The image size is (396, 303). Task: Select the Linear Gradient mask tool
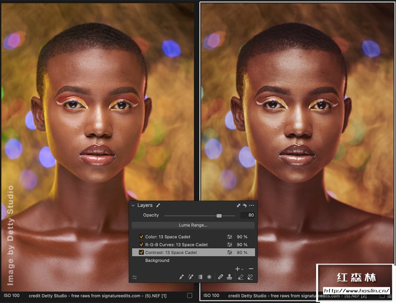pos(200,277)
